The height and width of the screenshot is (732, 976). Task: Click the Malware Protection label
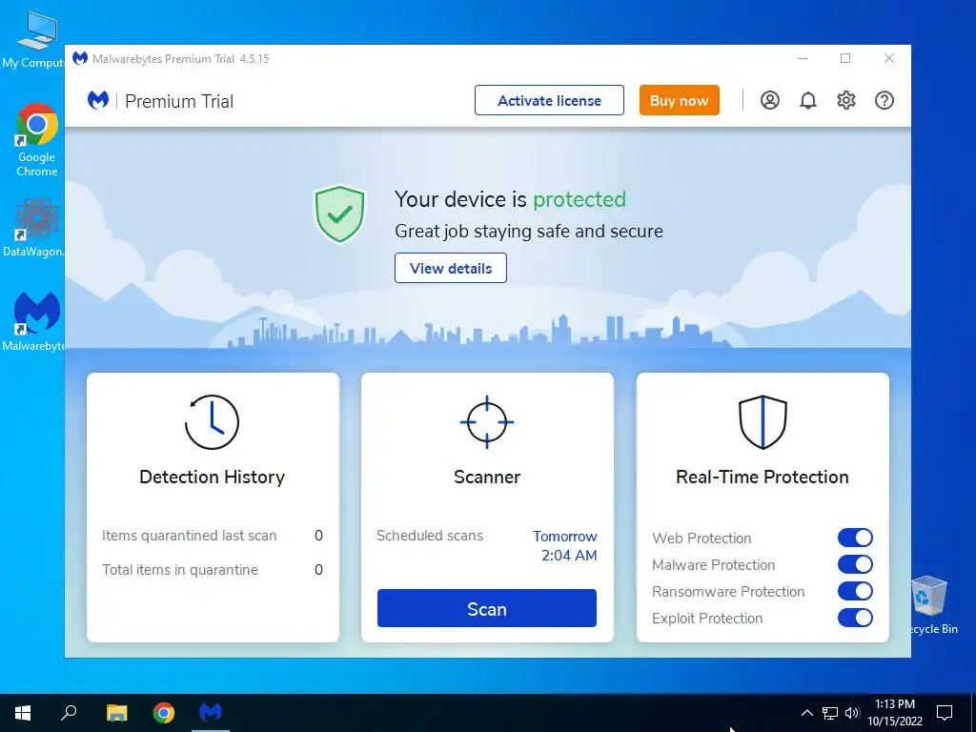pos(713,564)
